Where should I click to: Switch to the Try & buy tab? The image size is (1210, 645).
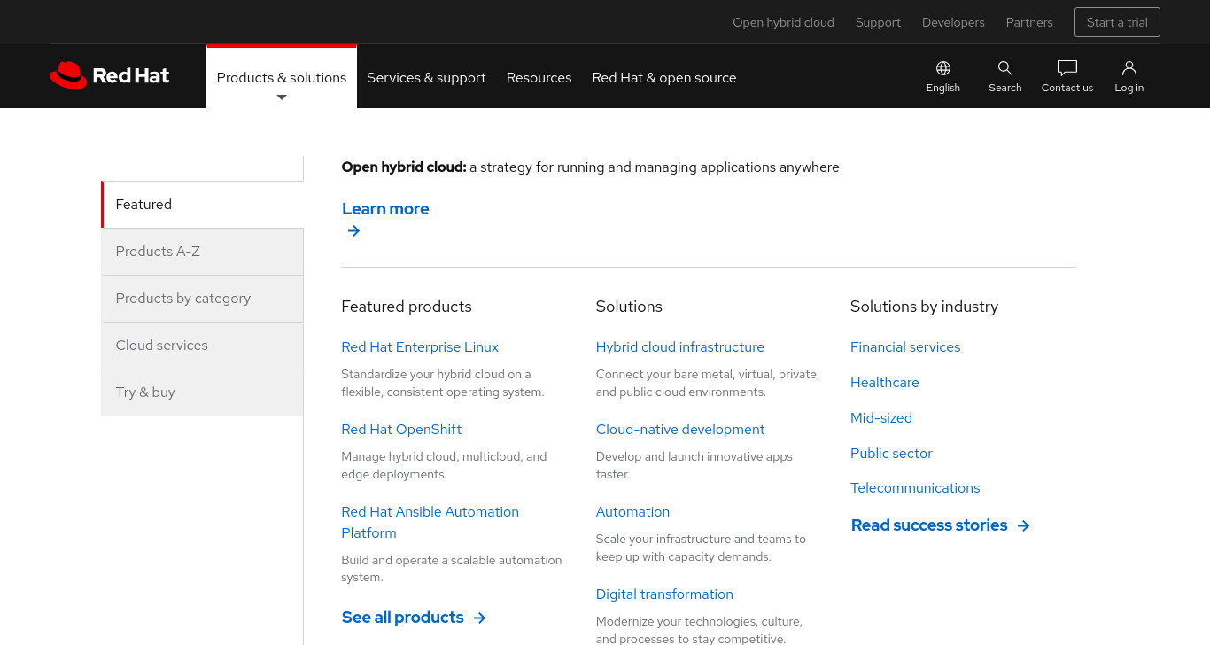pos(202,392)
